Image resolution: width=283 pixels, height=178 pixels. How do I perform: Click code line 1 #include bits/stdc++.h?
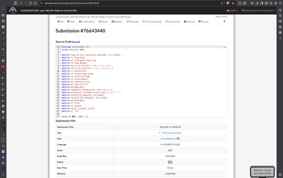click(x=75, y=47)
